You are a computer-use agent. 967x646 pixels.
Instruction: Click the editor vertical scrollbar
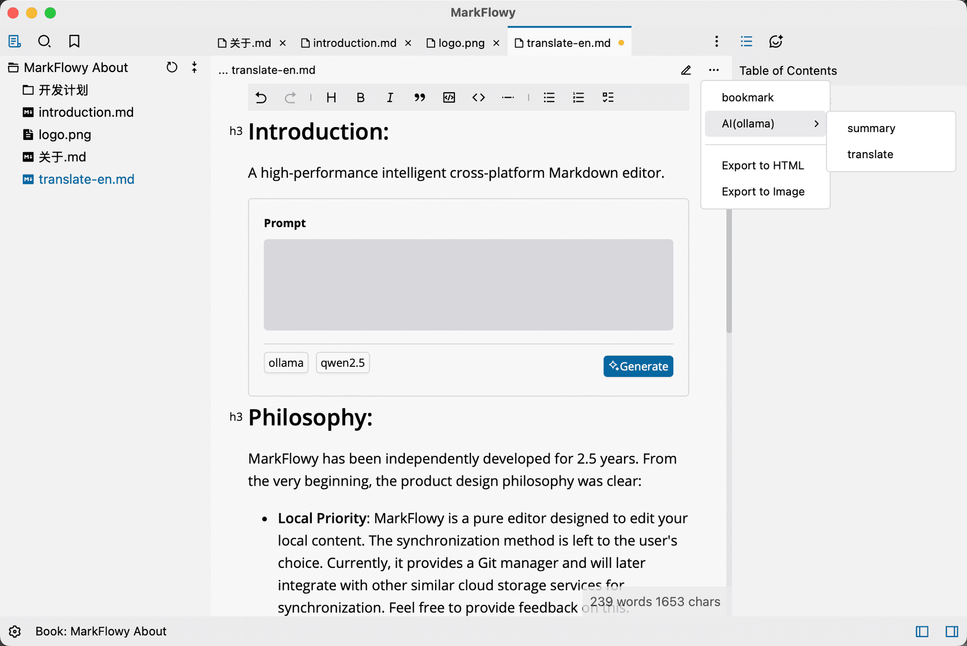729,271
